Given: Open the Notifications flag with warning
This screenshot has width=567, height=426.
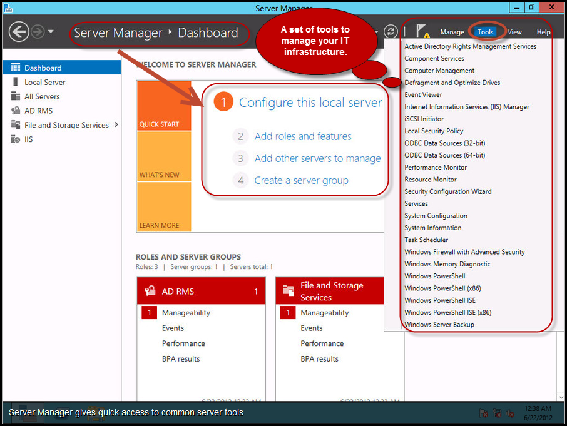Looking at the screenshot, I should click(422, 31).
